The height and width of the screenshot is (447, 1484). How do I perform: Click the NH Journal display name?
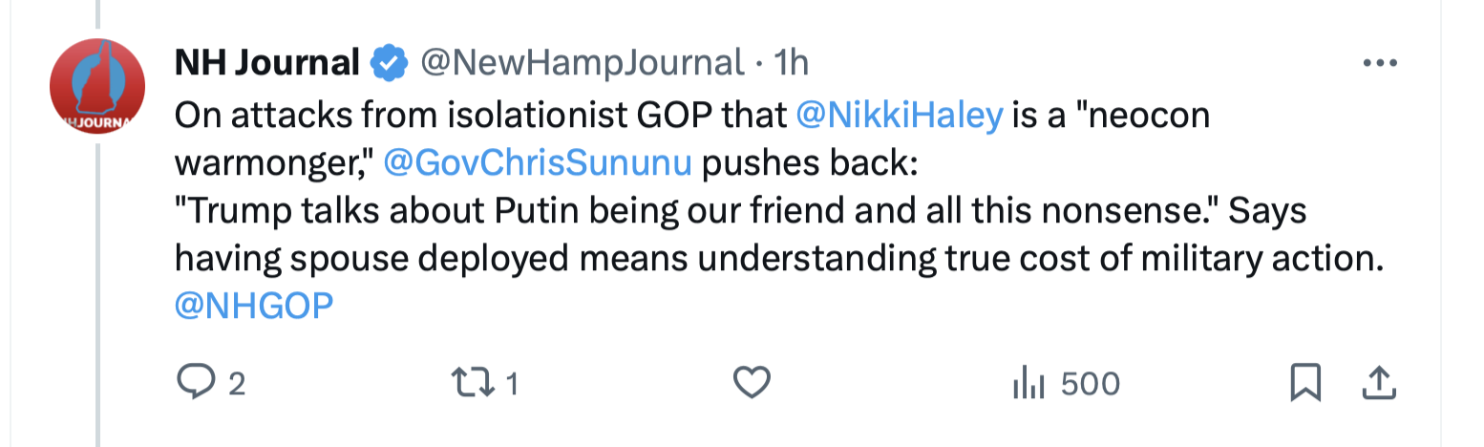[x=266, y=64]
